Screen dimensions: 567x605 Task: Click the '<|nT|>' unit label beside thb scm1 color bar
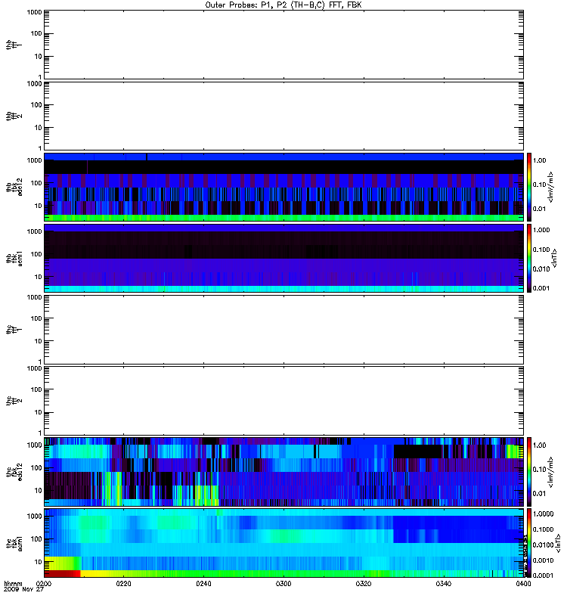point(555,258)
